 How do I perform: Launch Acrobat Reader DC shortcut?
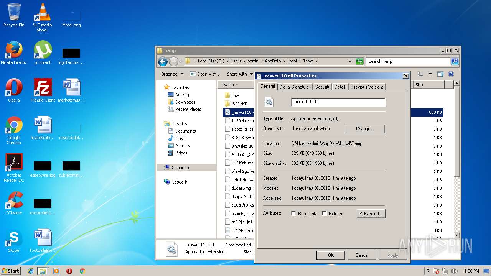pos(14,168)
